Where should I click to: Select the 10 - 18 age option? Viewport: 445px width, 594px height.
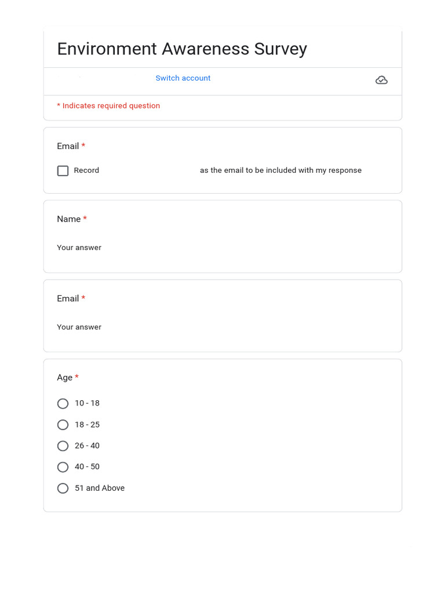point(63,404)
